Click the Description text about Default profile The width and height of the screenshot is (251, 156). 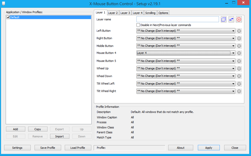pos(162,112)
